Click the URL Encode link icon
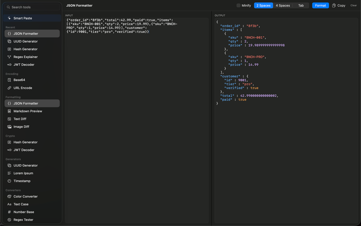Viewport: 361px width, 226px height. tap(9, 88)
